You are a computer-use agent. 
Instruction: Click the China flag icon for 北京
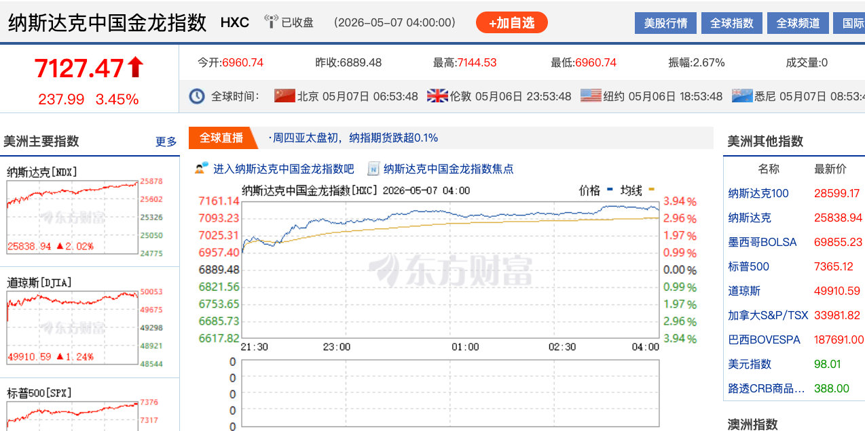coord(284,96)
